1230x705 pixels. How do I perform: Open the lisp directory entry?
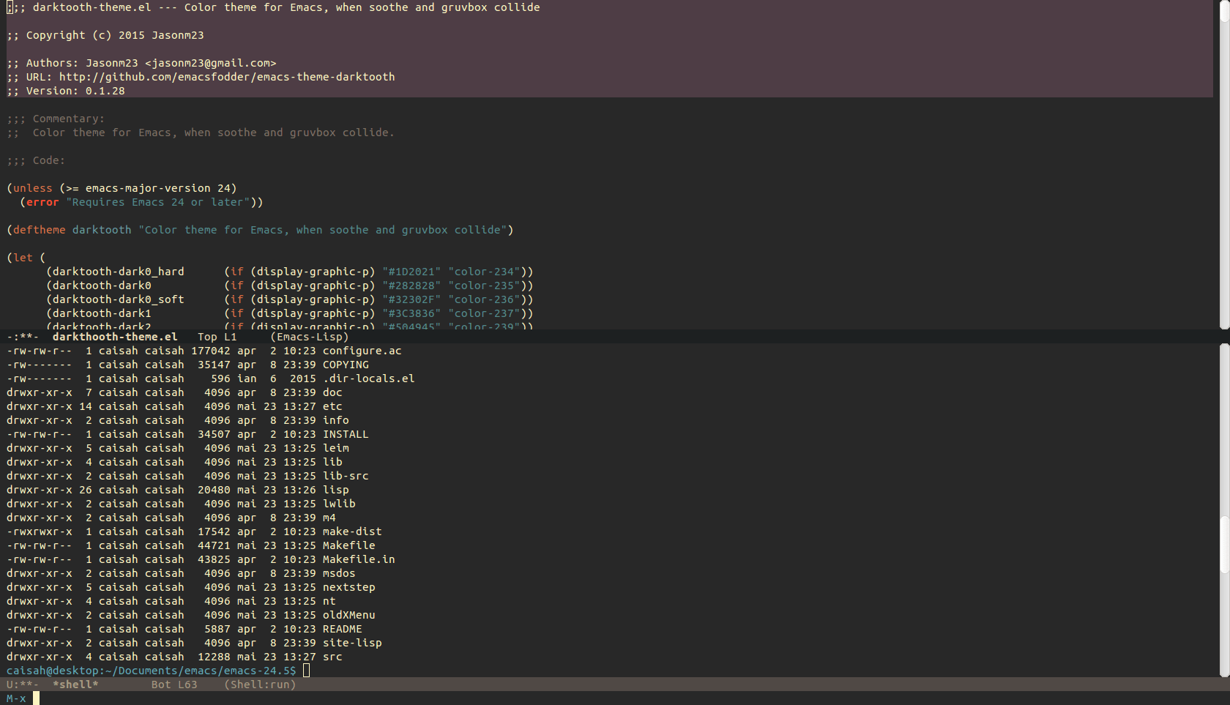pos(335,490)
